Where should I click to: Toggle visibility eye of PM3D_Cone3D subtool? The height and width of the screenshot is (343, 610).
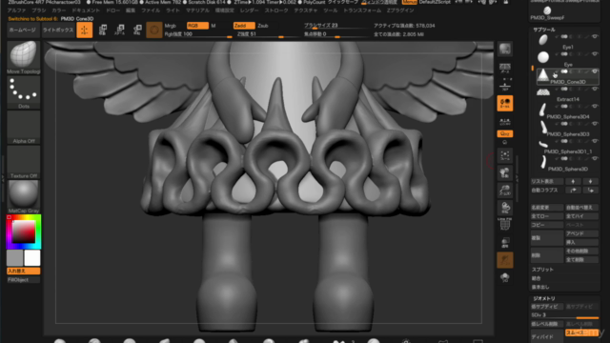tap(595, 71)
